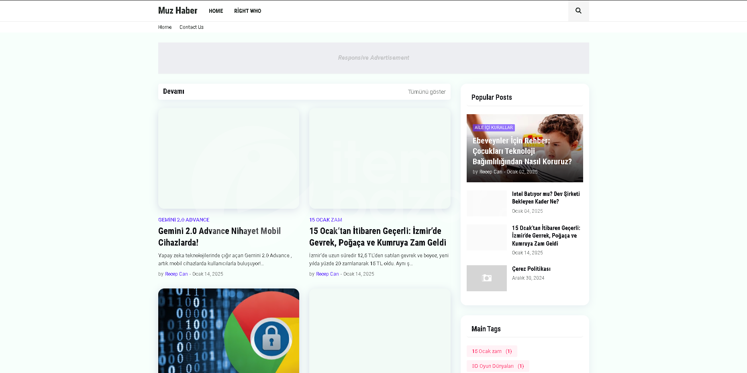Click the Main Tags heading
This screenshot has height=373, width=747.
(486, 329)
